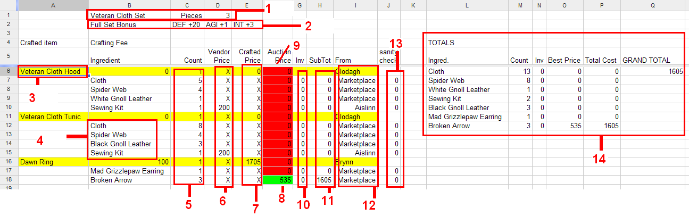Click Total Cost 1605 for Broken Arrow
Viewport: 689px width, 216px height.
602,126
